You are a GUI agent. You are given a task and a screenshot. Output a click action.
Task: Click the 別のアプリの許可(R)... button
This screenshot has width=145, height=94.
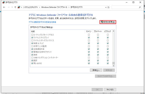105,76
